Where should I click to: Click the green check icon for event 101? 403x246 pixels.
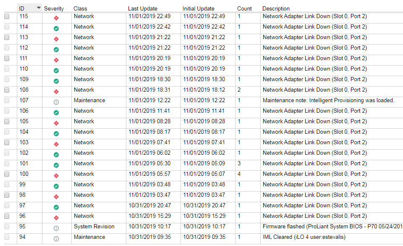coord(56,165)
